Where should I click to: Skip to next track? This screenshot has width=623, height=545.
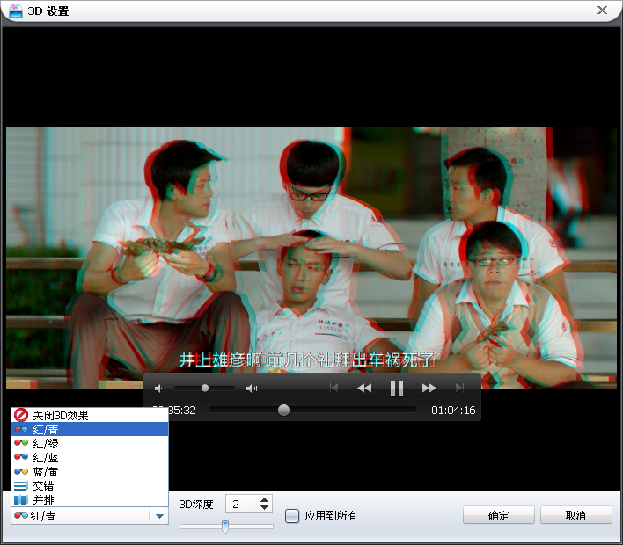click(459, 388)
